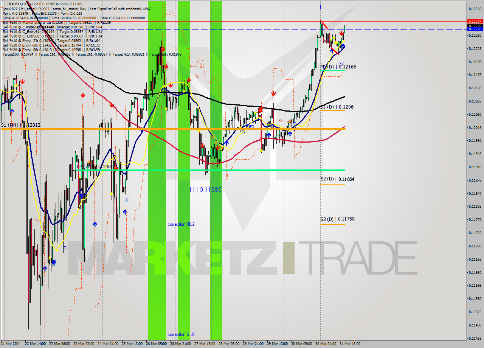The width and height of the screenshot is (484, 348).
Task: Click the 0.11945 price axis label
Action: tap(475, 154)
